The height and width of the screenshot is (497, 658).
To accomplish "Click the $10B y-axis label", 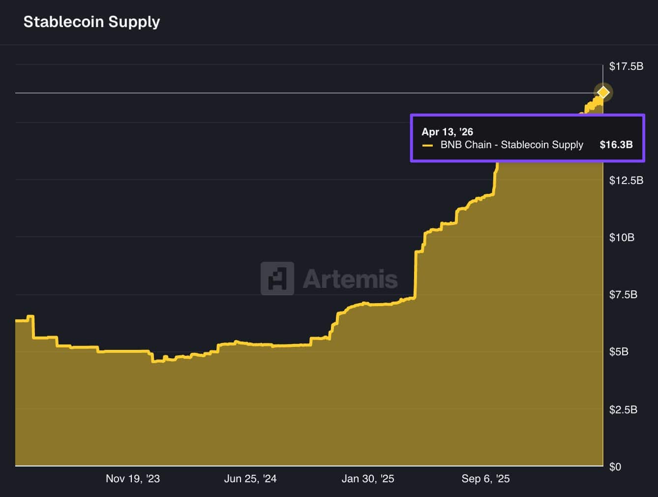I will pyautogui.click(x=621, y=237).
